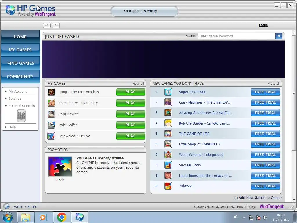
Task: Click the Success Story game icon
Action: click(168, 165)
